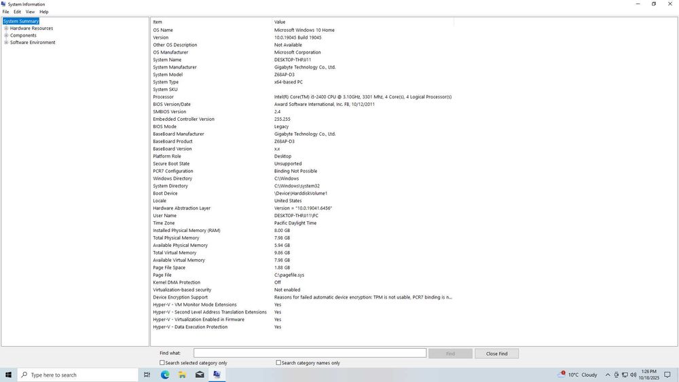Select the OS Name row

[302, 30]
